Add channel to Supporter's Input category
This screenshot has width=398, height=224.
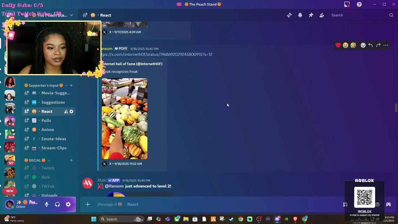[71, 85]
